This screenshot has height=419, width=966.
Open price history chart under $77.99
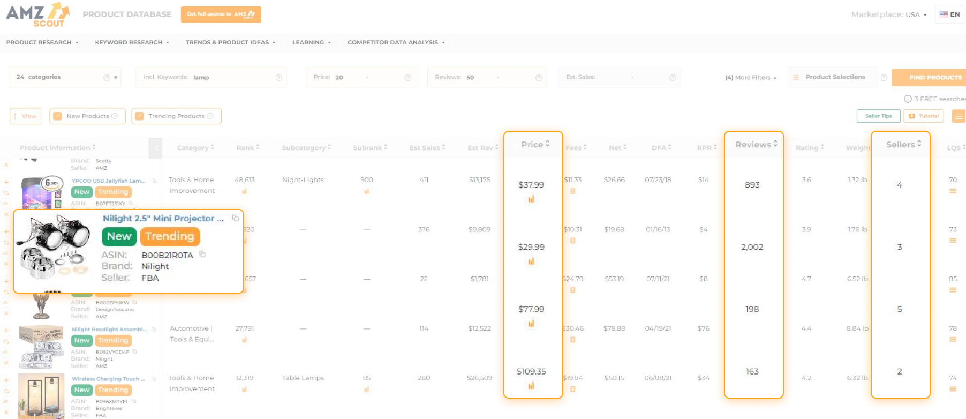click(x=531, y=324)
